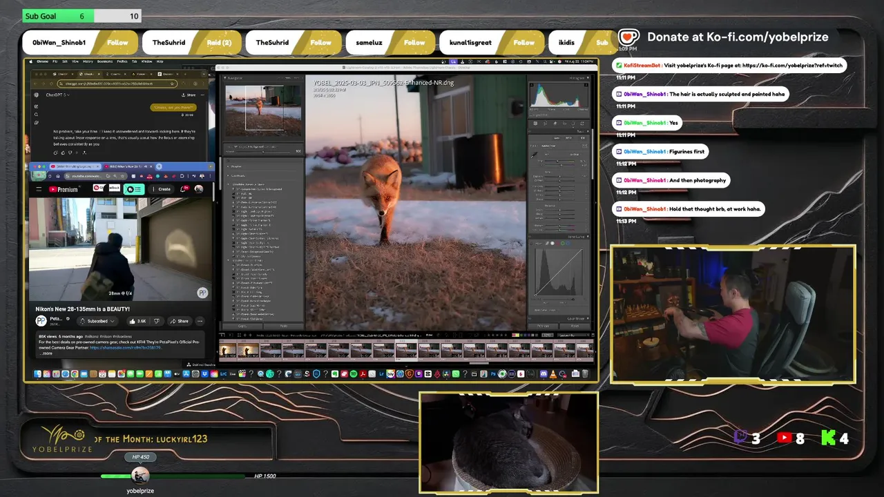Screen dimensions: 884x497
Task: Open the Profiles menu in Chrome menu bar
Action: coord(122,61)
